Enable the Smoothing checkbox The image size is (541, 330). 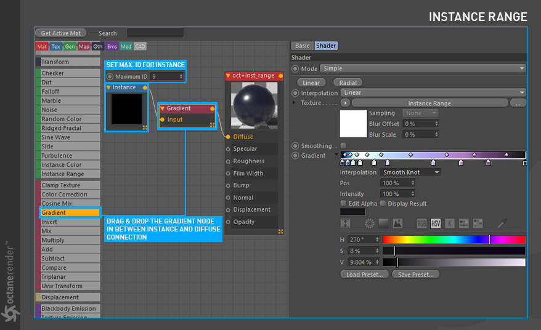tap(343, 146)
